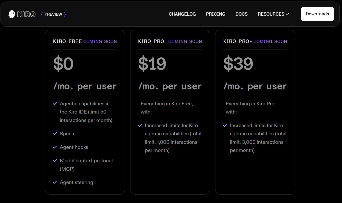Click the checkmark on Kiro Pro's increased limits
This screenshot has width=342, height=203.
point(140,125)
